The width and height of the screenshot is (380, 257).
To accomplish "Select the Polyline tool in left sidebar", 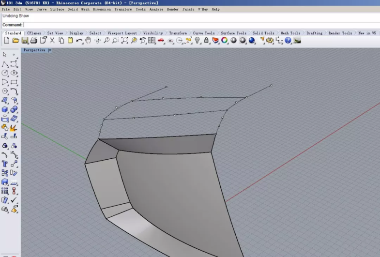I will [5, 64].
